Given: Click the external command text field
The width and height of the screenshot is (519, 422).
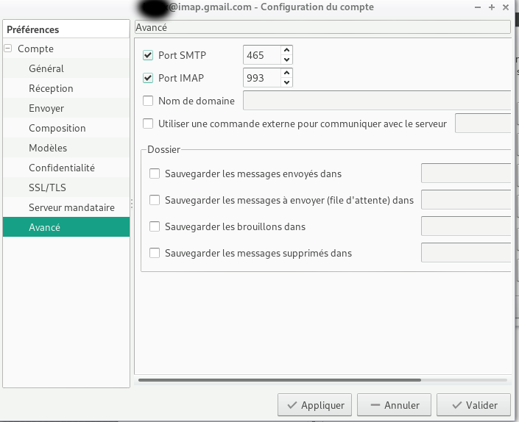Looking at the screenshot, I should [x=483, y=123].
